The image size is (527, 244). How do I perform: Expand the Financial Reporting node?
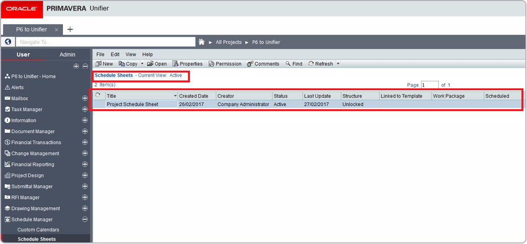(85, 164)
